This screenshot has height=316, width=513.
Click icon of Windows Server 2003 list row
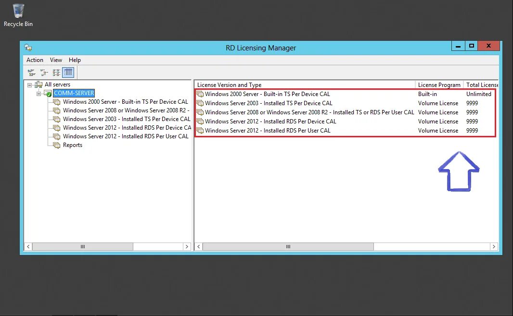pyautogui.click(x=200, y=103)
